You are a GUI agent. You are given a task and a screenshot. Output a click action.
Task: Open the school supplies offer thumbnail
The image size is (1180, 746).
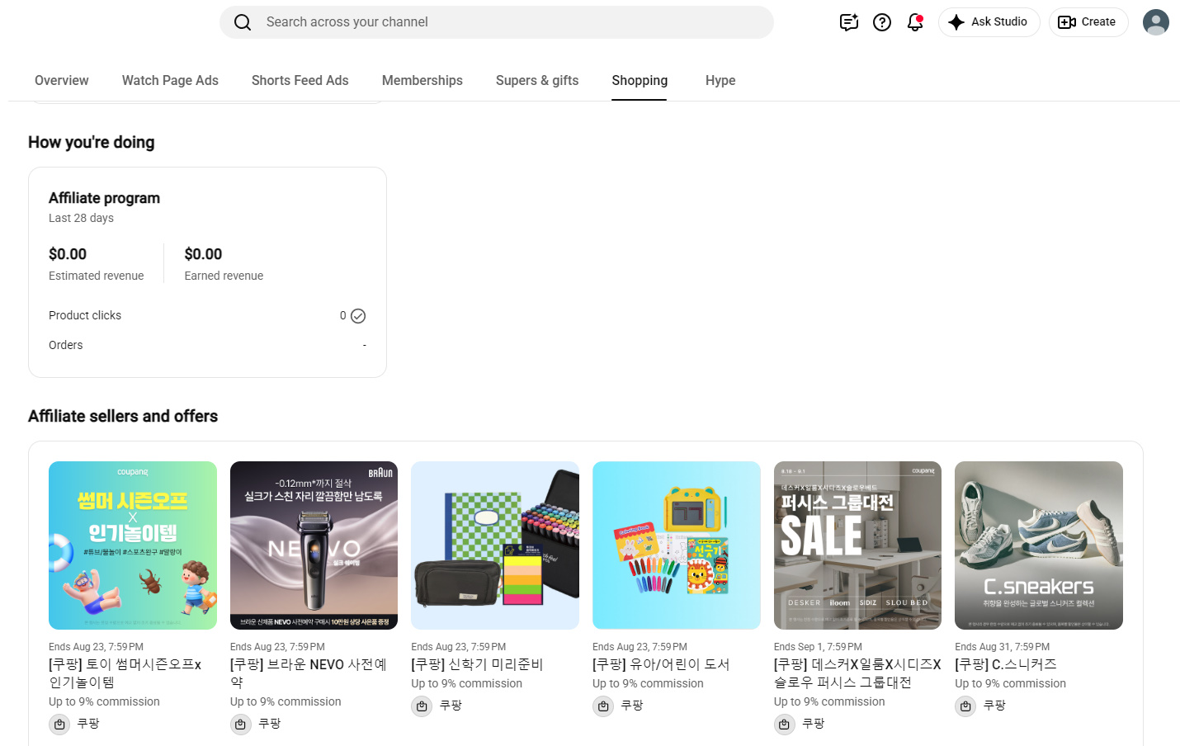click(x=495, y=545)
